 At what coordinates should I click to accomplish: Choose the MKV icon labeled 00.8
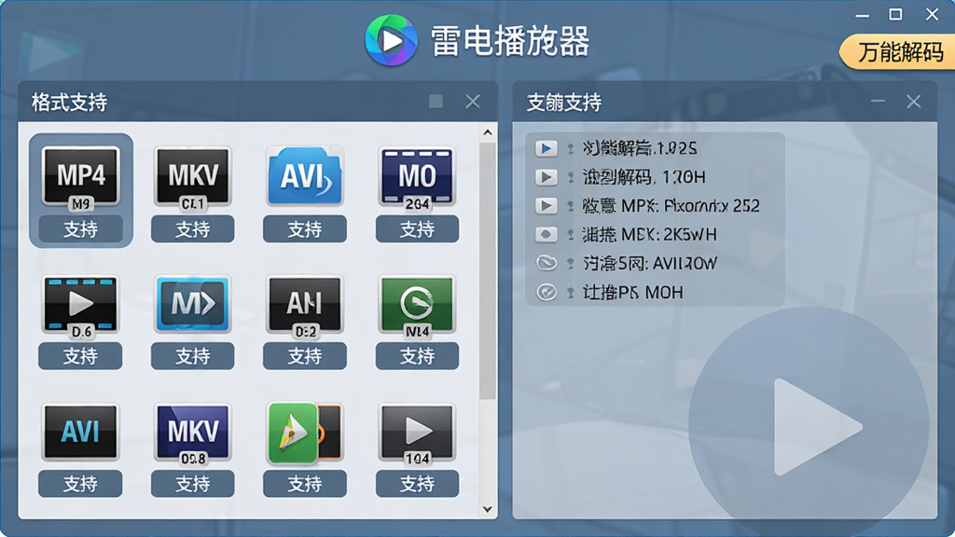[192, 434]
